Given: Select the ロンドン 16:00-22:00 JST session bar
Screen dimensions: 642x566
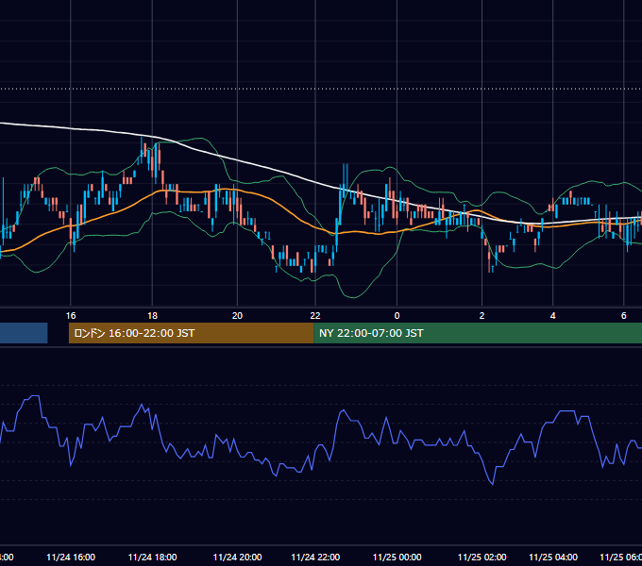Looking at the screenshot, I should 192,333.
